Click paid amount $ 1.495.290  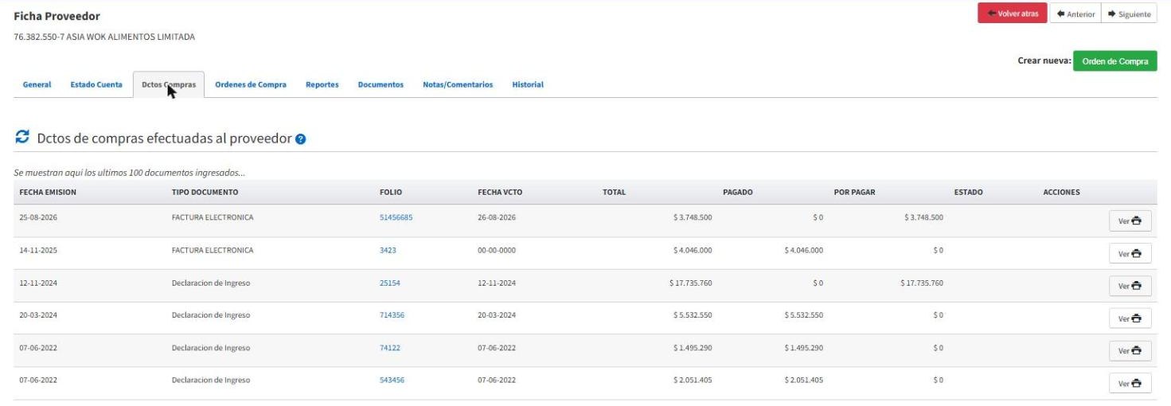coord(803,348)
